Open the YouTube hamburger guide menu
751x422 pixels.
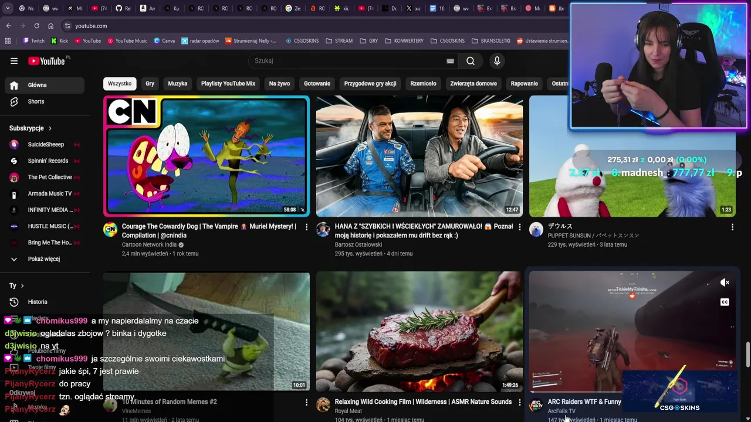coord(14,61)
